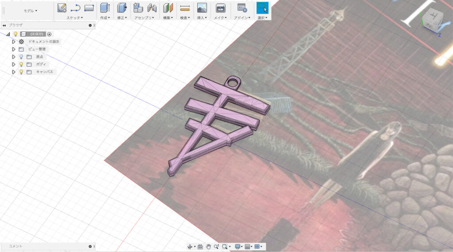Viewport: 453px width, 252px height.
Task: Open the アセンブリ menu
Action: [143, 18]
